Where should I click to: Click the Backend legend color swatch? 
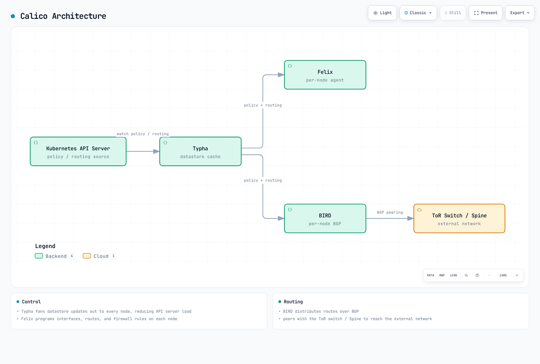tap(39, 256)
